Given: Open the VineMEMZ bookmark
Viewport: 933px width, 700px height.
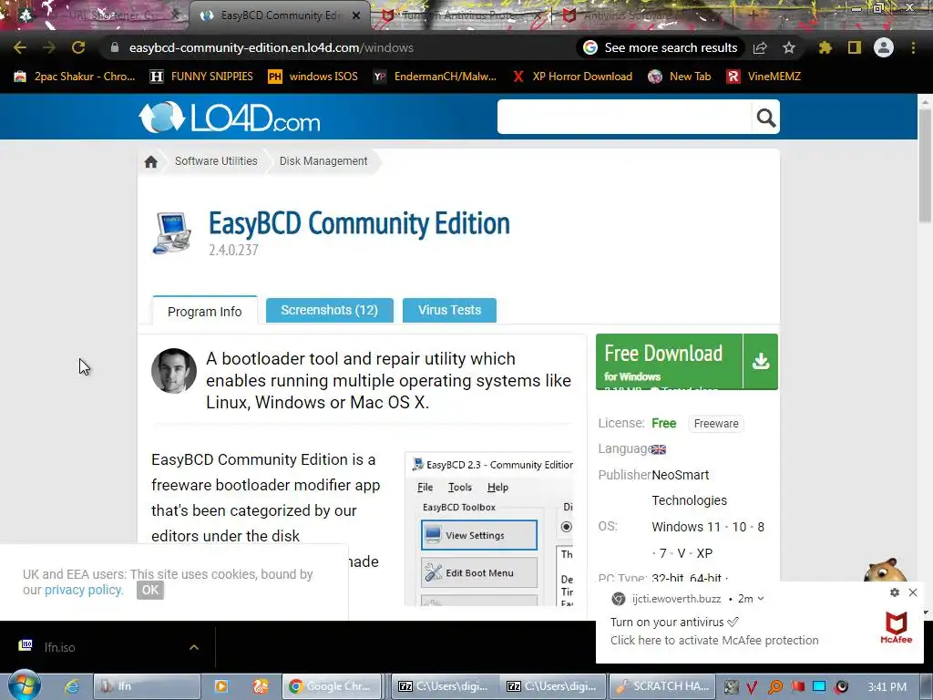Looking at the screenshot, I should [764, 77].
